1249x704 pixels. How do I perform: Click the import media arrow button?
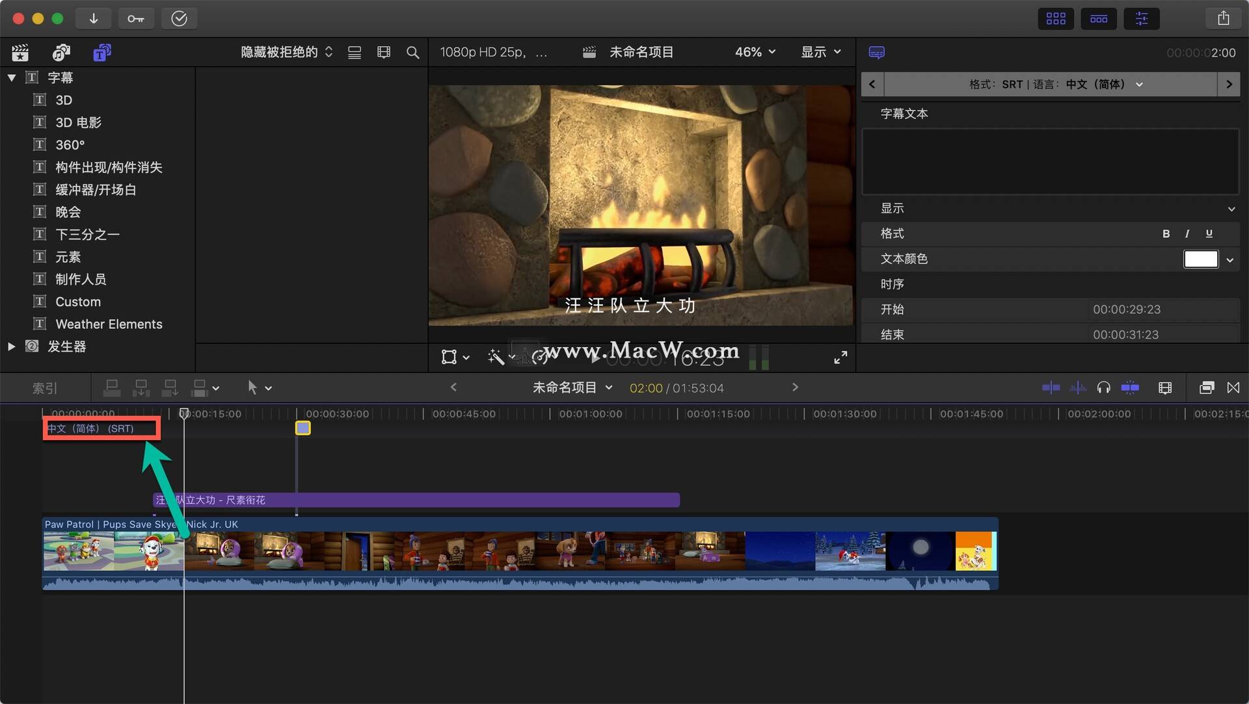[x=94, y=19]
